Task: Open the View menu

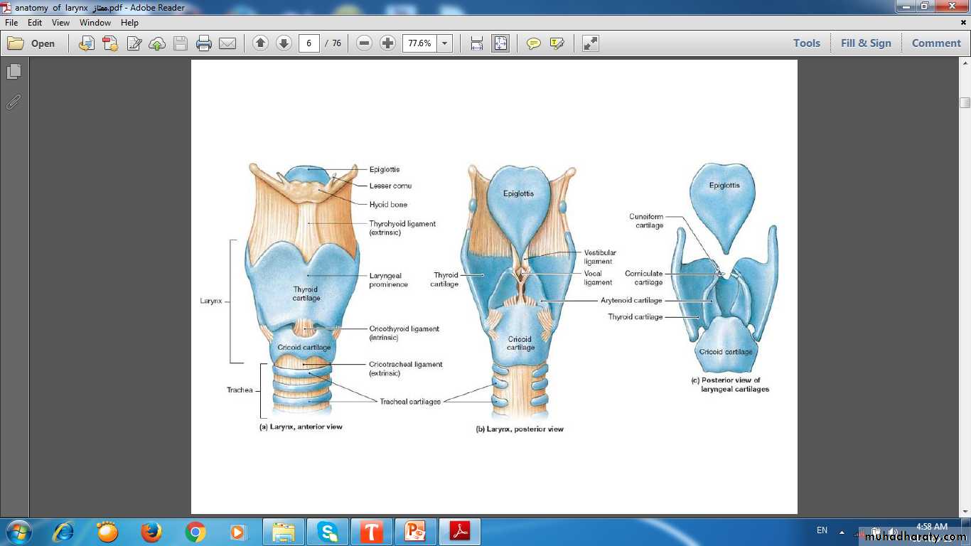Action: tap(60, 23)
